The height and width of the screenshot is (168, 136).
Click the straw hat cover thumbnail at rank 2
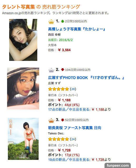click(x=23, y=88)
